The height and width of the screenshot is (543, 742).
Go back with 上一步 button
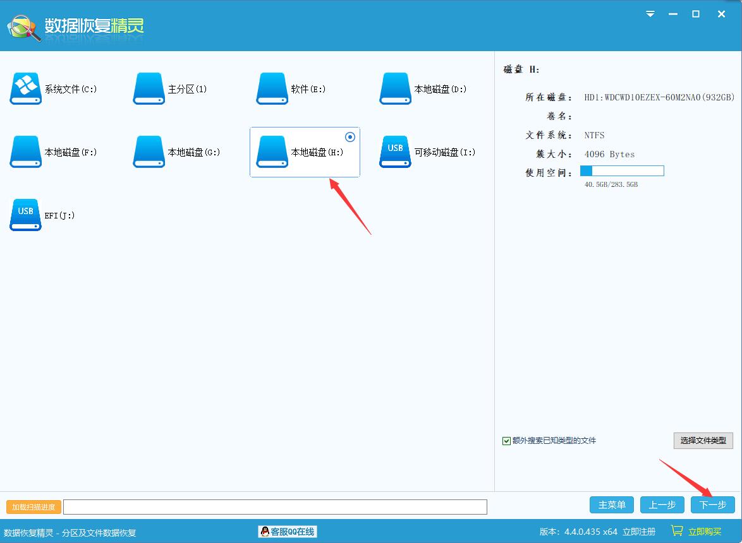pos(662,504)
